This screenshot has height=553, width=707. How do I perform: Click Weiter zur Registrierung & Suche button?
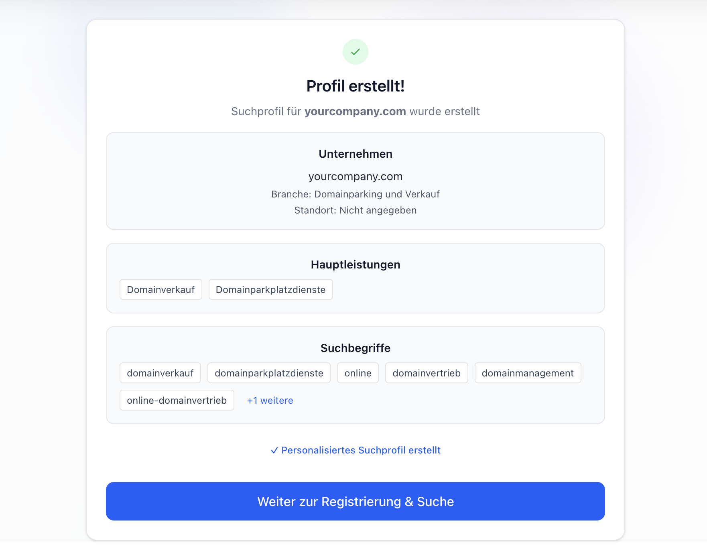click(x=355, y=501)
